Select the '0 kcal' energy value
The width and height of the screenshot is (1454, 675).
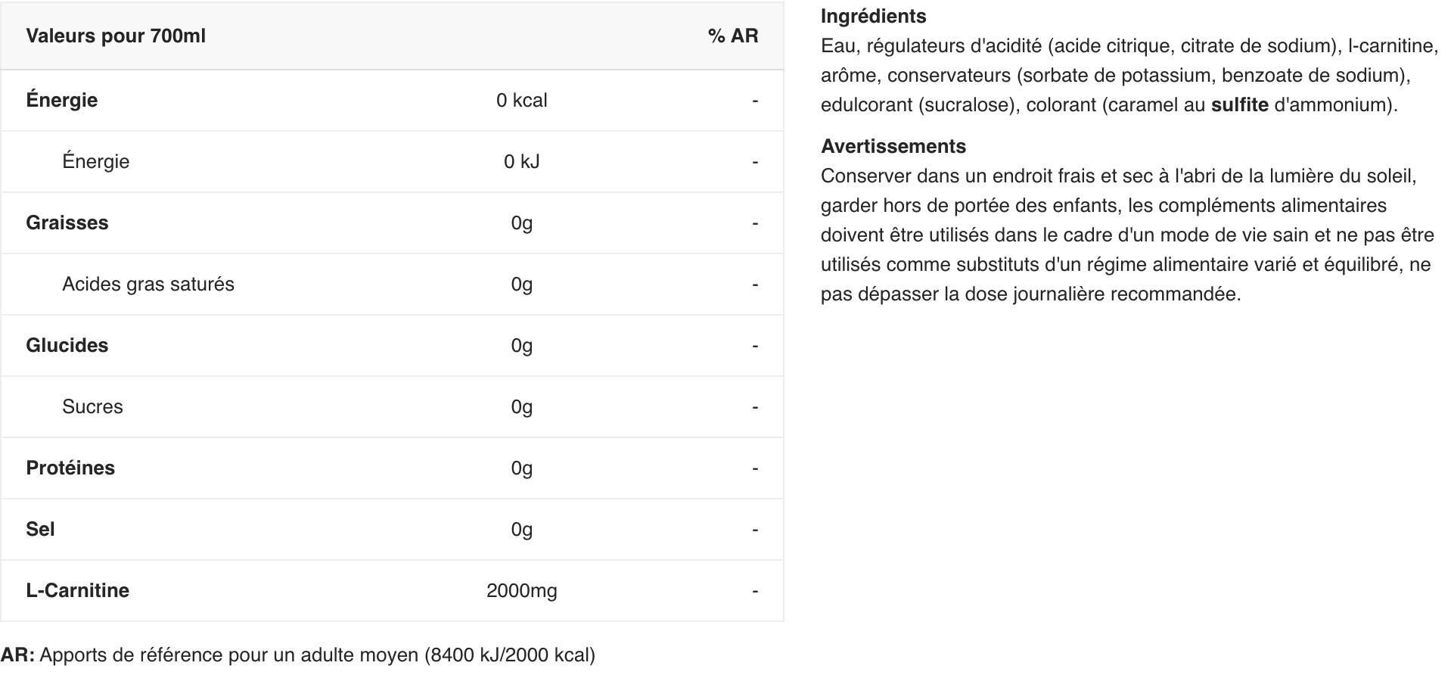(522, 101)
